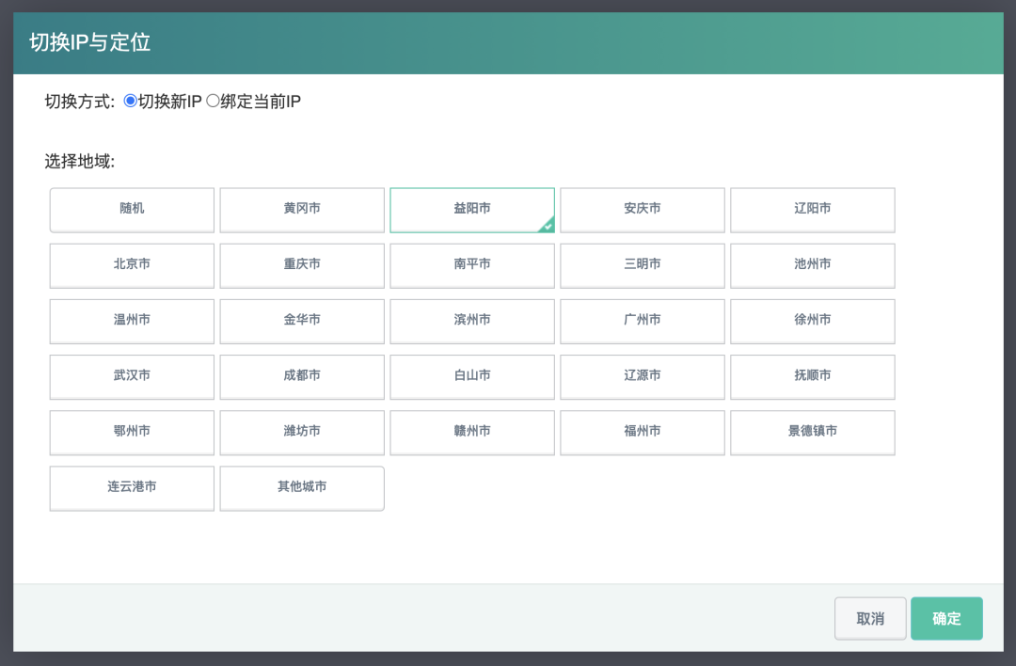Choose the 成都市 region button
Screen dimensions: 1016x666
[x=302, y=375]
